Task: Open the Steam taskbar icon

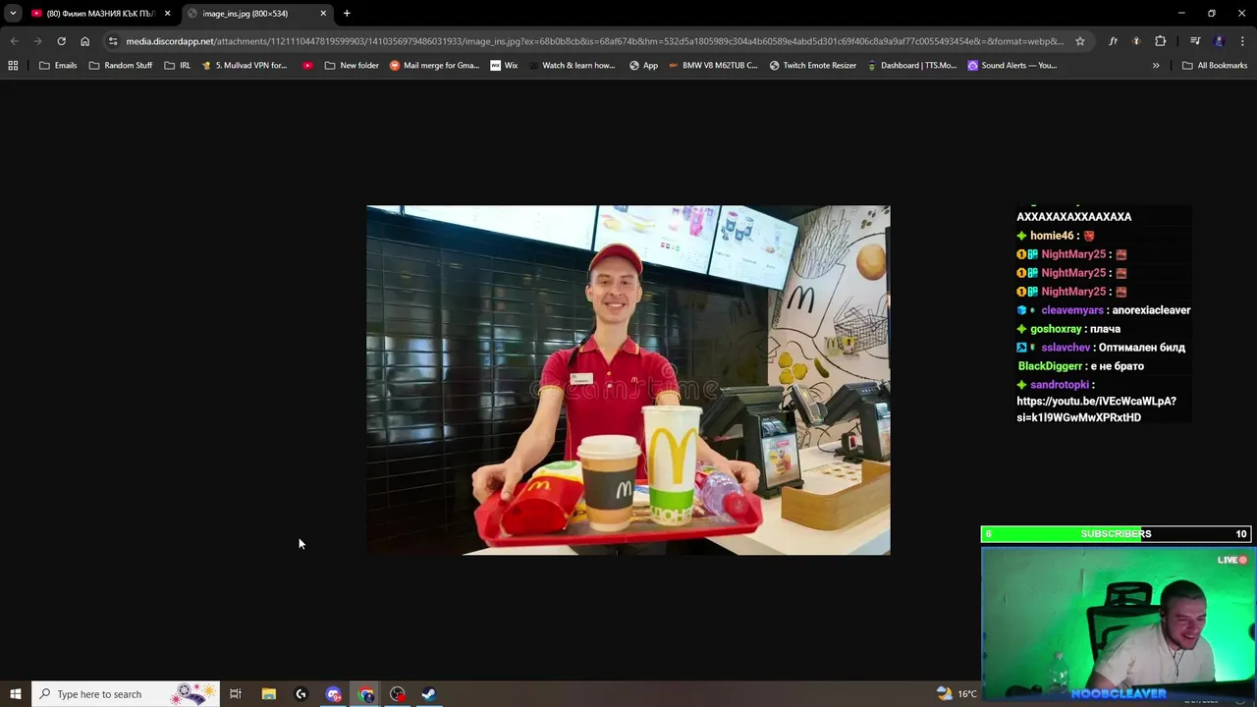Action: pos(429,694)
